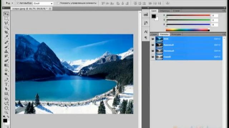This screenshot has width=229, height=128.
Task: Switch to the Слои tab
Action: tap(154, 34)
